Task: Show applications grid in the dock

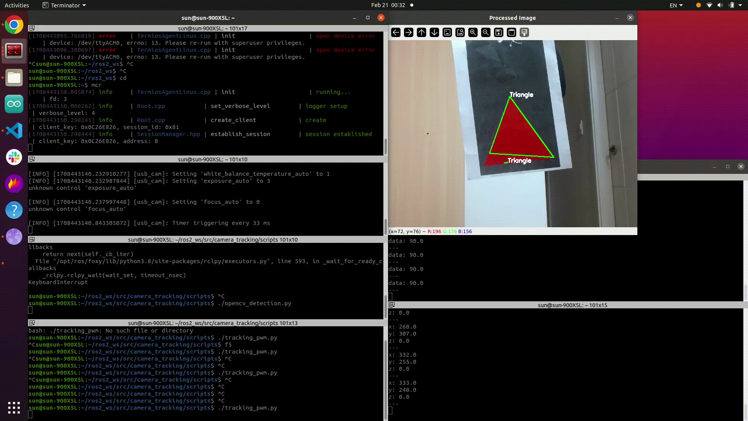Action: pyautogui.click(x=14, y=407)
